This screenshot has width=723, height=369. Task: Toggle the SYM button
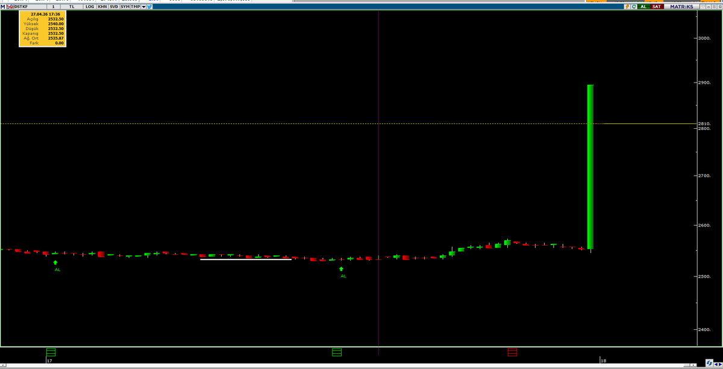coord(125,7)
